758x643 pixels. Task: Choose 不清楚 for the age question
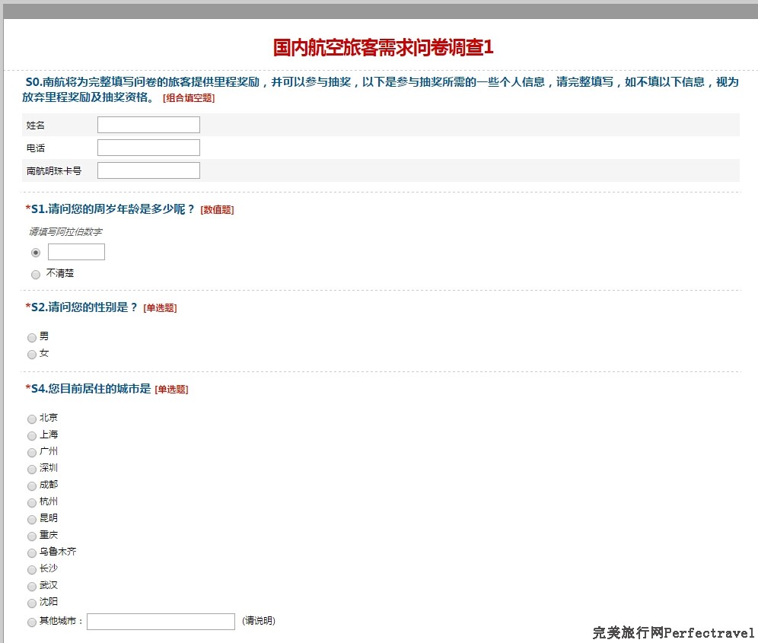click(x=35, y=273)
